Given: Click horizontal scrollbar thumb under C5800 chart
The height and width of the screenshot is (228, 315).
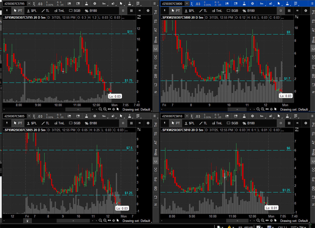Looking at the screenshot, I should point(237,109).
